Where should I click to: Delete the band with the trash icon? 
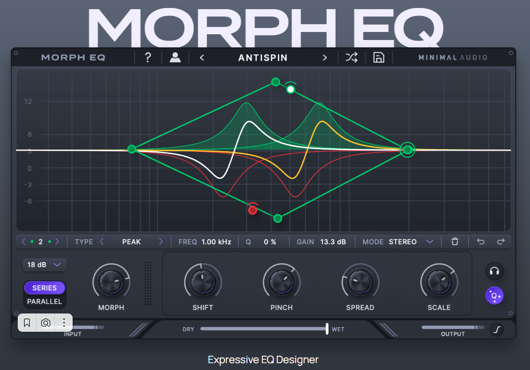455,242
